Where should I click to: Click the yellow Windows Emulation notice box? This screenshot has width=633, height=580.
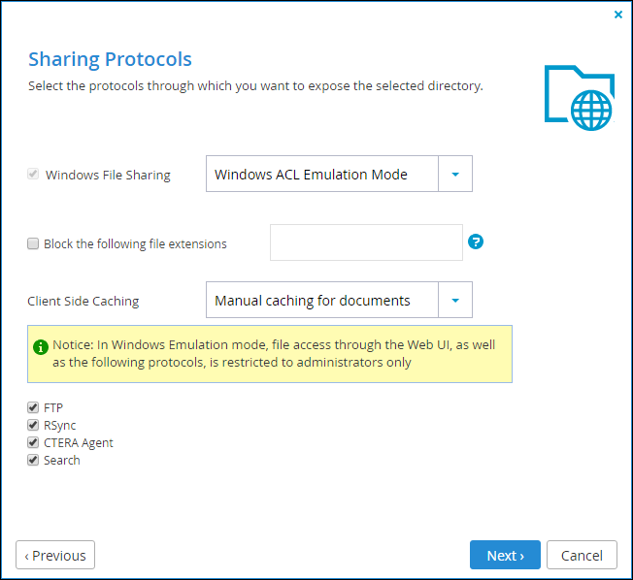point(270,354)
